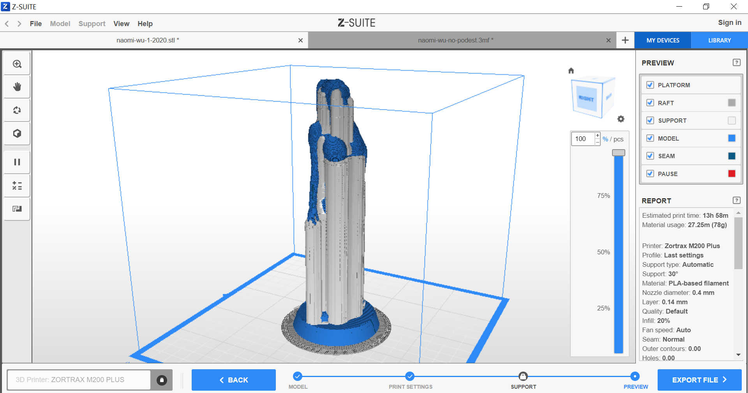The height and width of the screenshot is (393, 748).
Task: Toggle the SUPPORT preview checkbox
Action: tap(650, 120)
